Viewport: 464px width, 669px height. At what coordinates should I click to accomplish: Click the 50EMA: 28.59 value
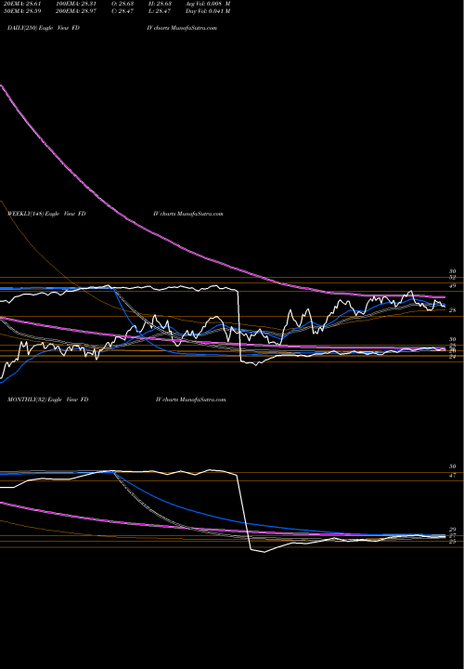coord(24,11)
